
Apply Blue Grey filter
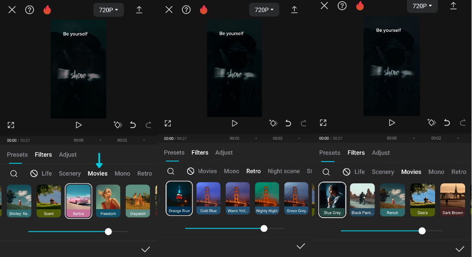pyautogui.click(x=332, y=200)
